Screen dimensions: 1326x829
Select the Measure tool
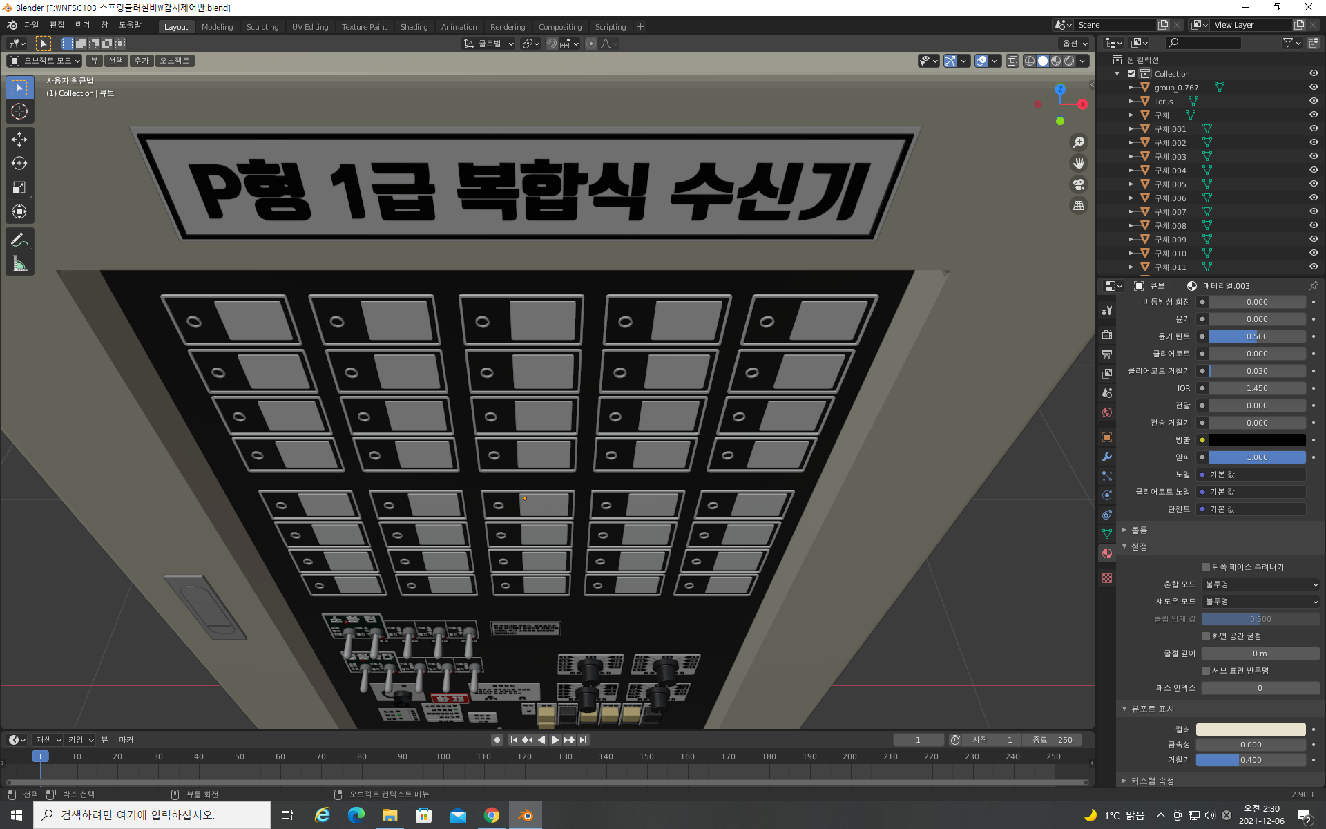tap(19, 264)
